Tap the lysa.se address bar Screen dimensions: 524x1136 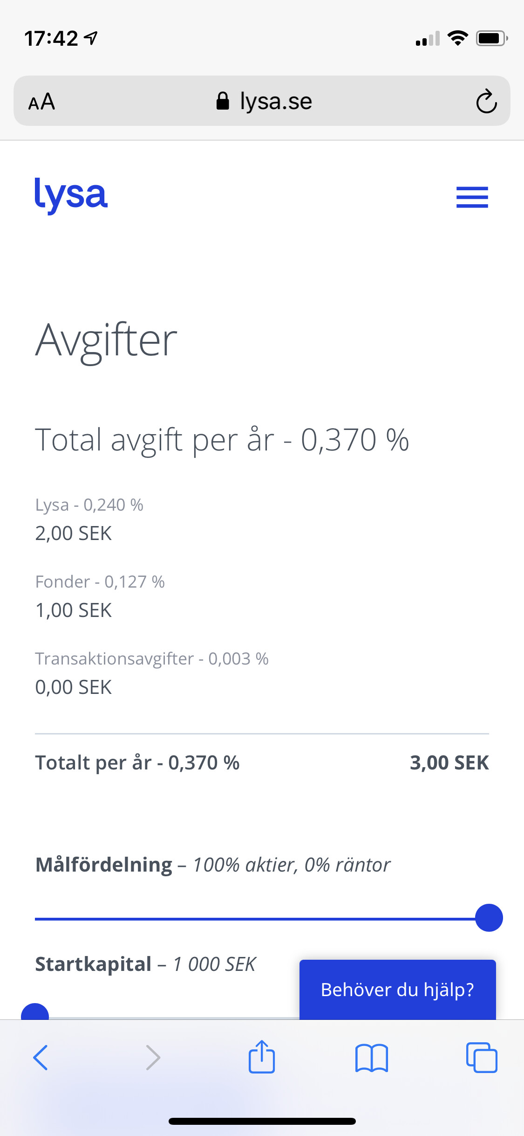(275, 101)
